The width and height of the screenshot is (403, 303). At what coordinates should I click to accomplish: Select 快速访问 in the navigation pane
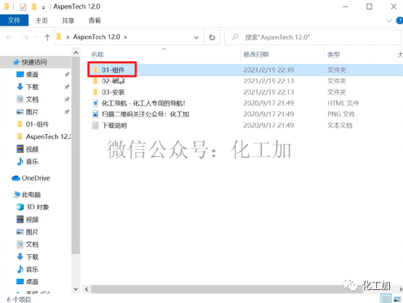34,62
